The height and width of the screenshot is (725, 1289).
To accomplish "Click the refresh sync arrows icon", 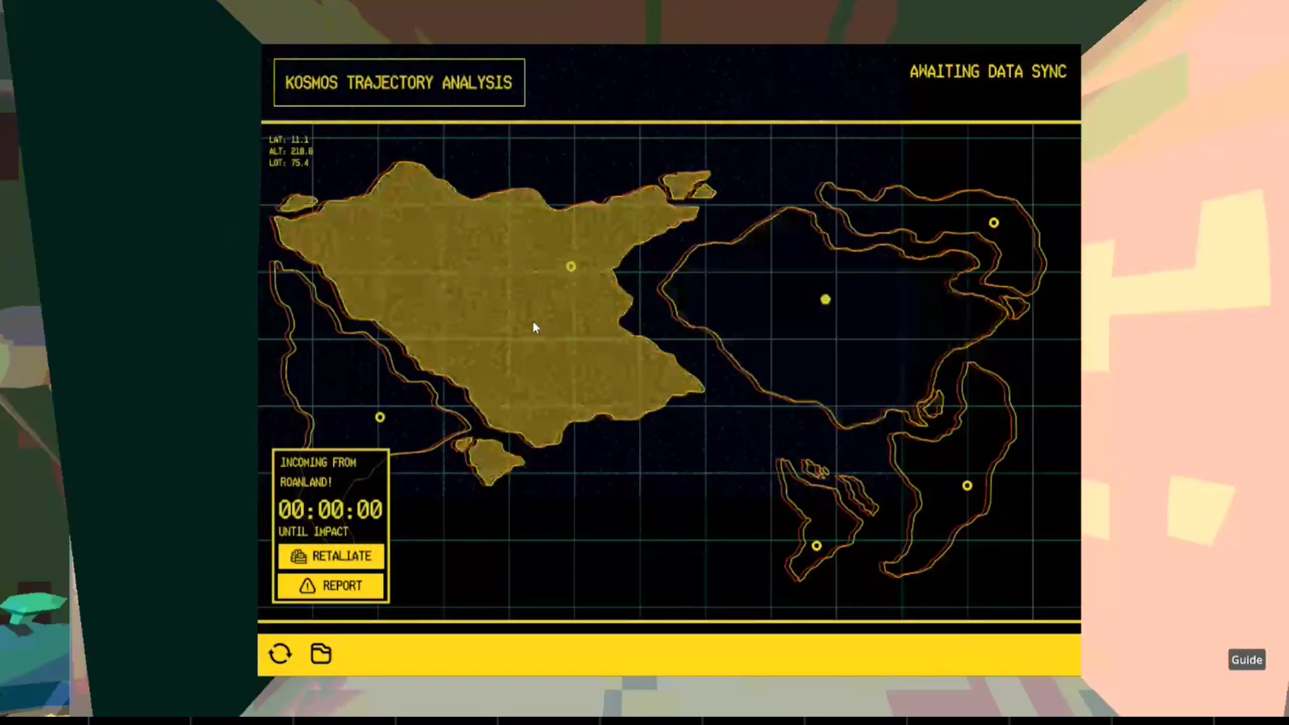I will [280, 653].
